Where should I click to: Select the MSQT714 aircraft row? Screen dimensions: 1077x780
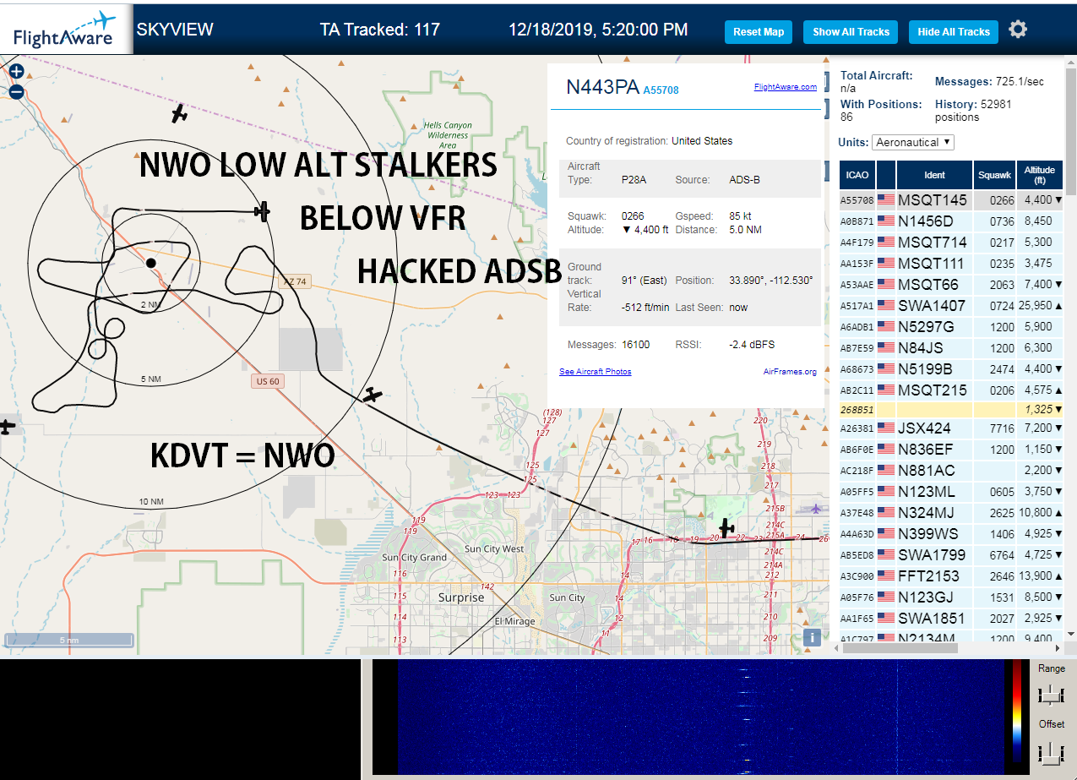click(x=951, y=243)
